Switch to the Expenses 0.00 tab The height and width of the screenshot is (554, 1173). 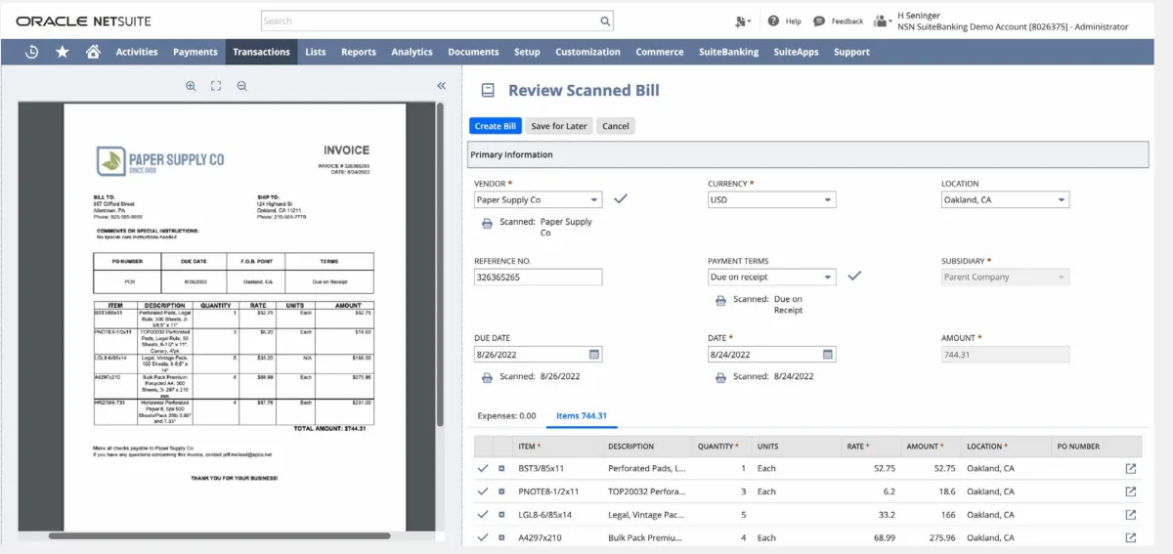tap(506, 415)
